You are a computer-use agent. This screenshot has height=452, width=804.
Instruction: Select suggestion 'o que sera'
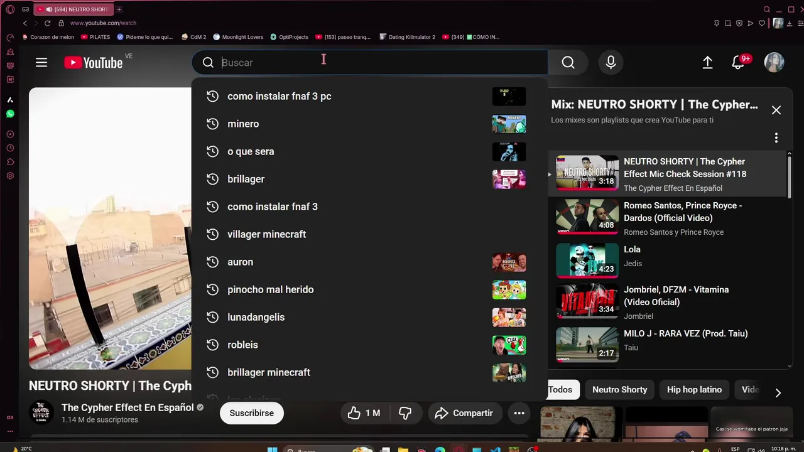point(369,151)
